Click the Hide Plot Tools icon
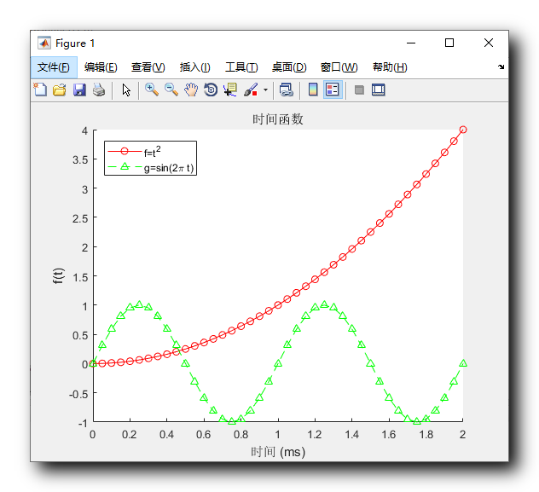539x492 pixels. click(x=359, y=90)
